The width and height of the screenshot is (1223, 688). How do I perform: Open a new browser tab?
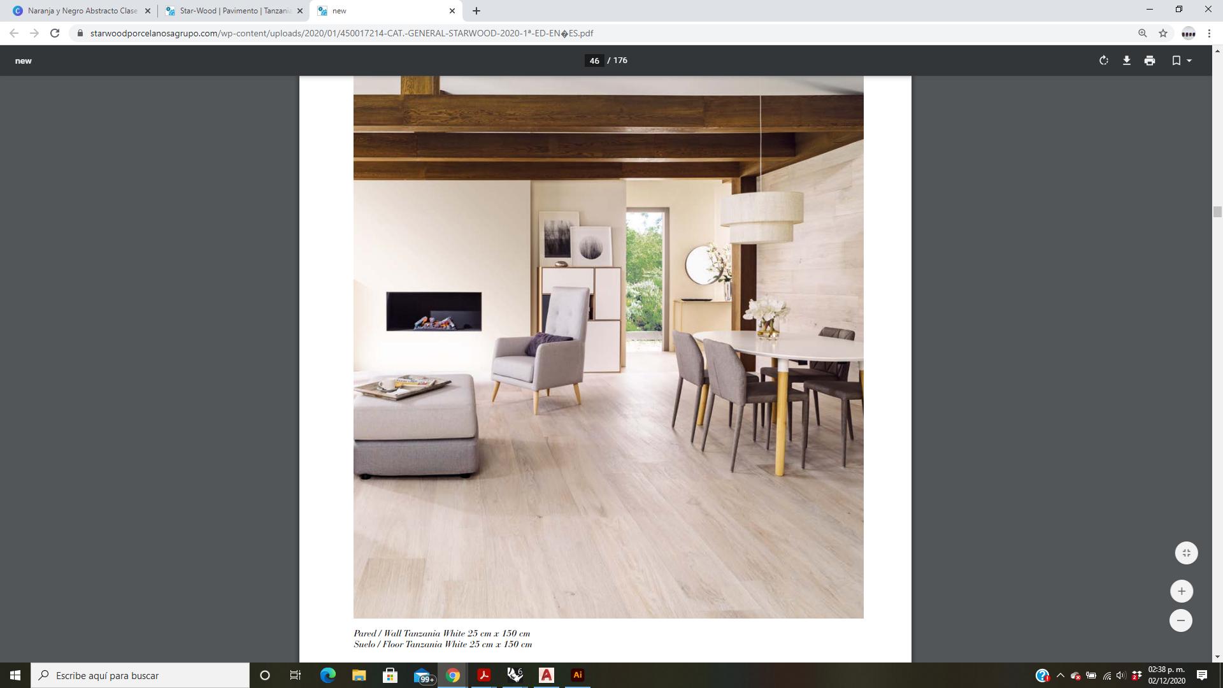476,11
